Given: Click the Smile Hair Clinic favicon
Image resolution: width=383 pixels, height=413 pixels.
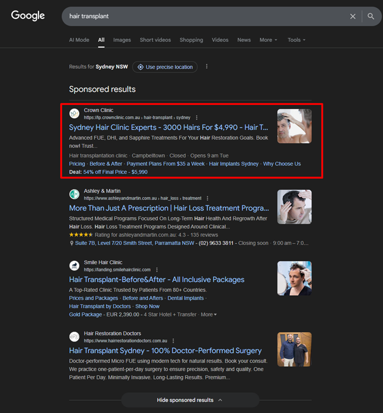Looking at the screenshot, I should [74, 266].
